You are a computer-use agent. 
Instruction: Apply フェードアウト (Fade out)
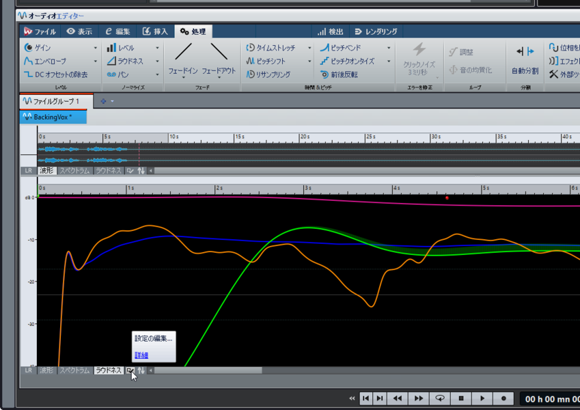[x=219, y=59]
